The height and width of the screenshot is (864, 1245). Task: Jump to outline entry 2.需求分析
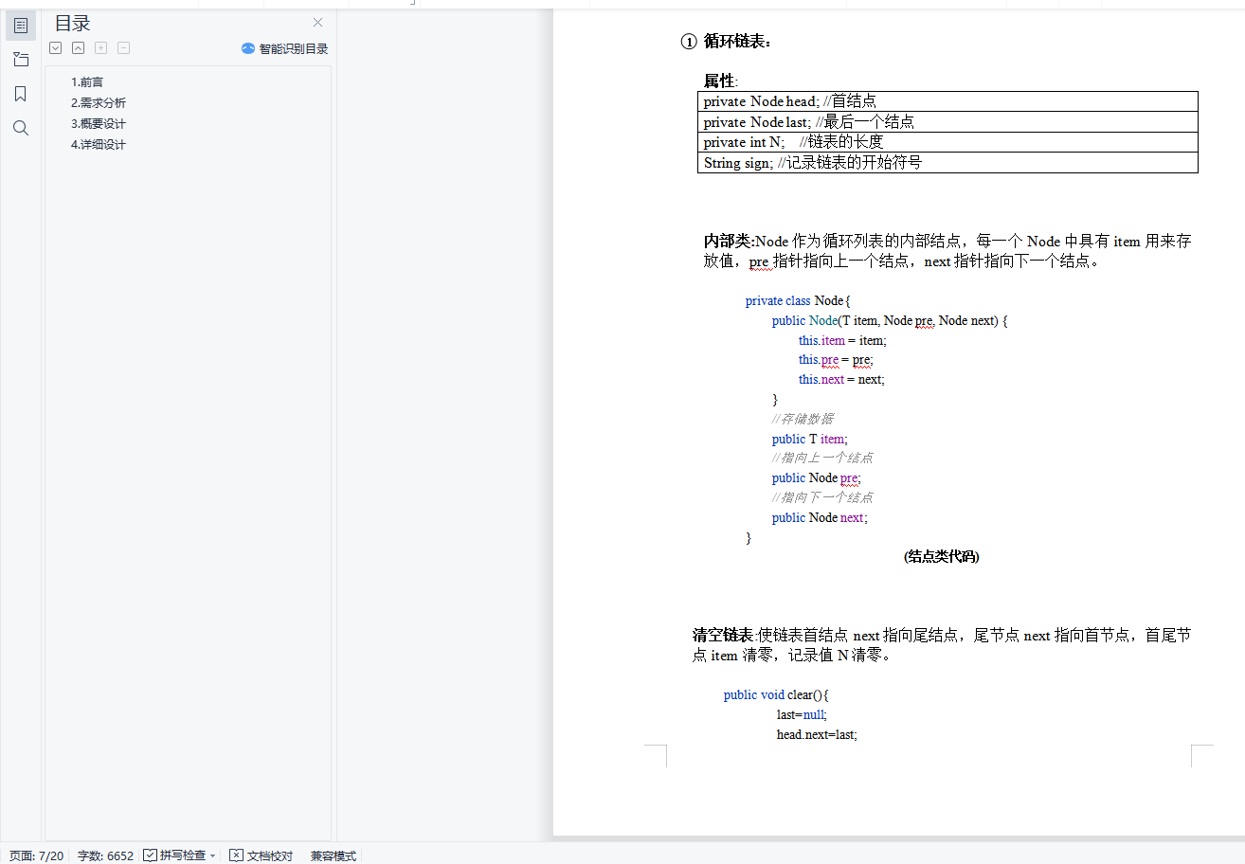coord(99,103)
